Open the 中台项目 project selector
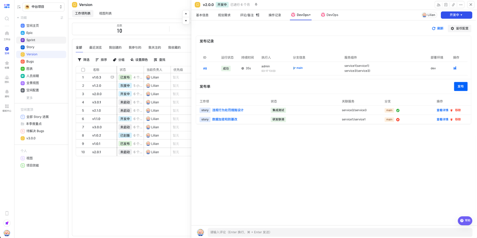477x238 pixels. point(43,7)
